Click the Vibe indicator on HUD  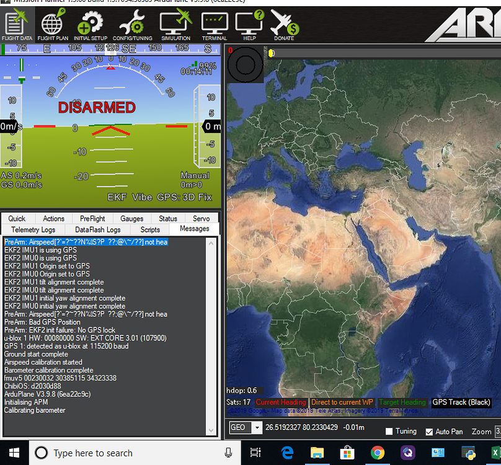[143, 197]
